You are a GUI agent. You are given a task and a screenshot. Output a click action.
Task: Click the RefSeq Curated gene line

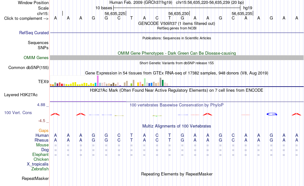[177, 33]
